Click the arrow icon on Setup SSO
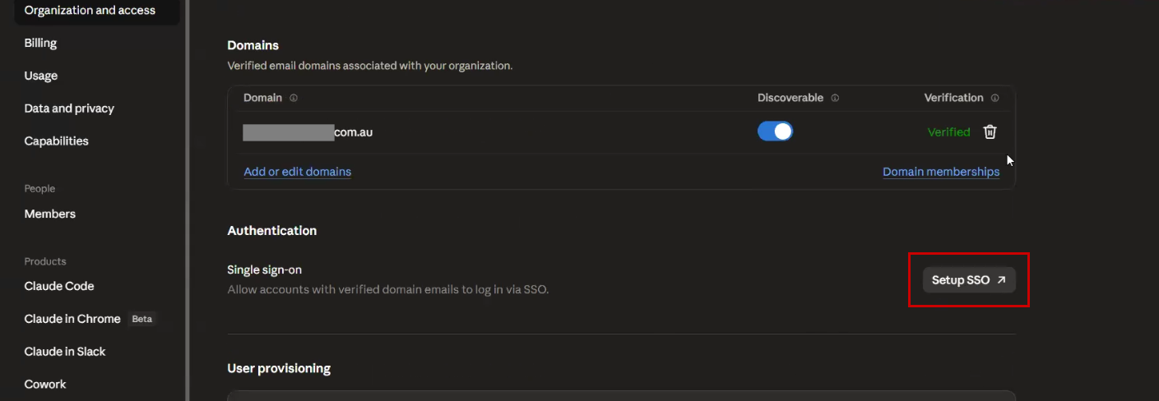Screen dimensions: 1159x401 click(x=1001, y=280)
